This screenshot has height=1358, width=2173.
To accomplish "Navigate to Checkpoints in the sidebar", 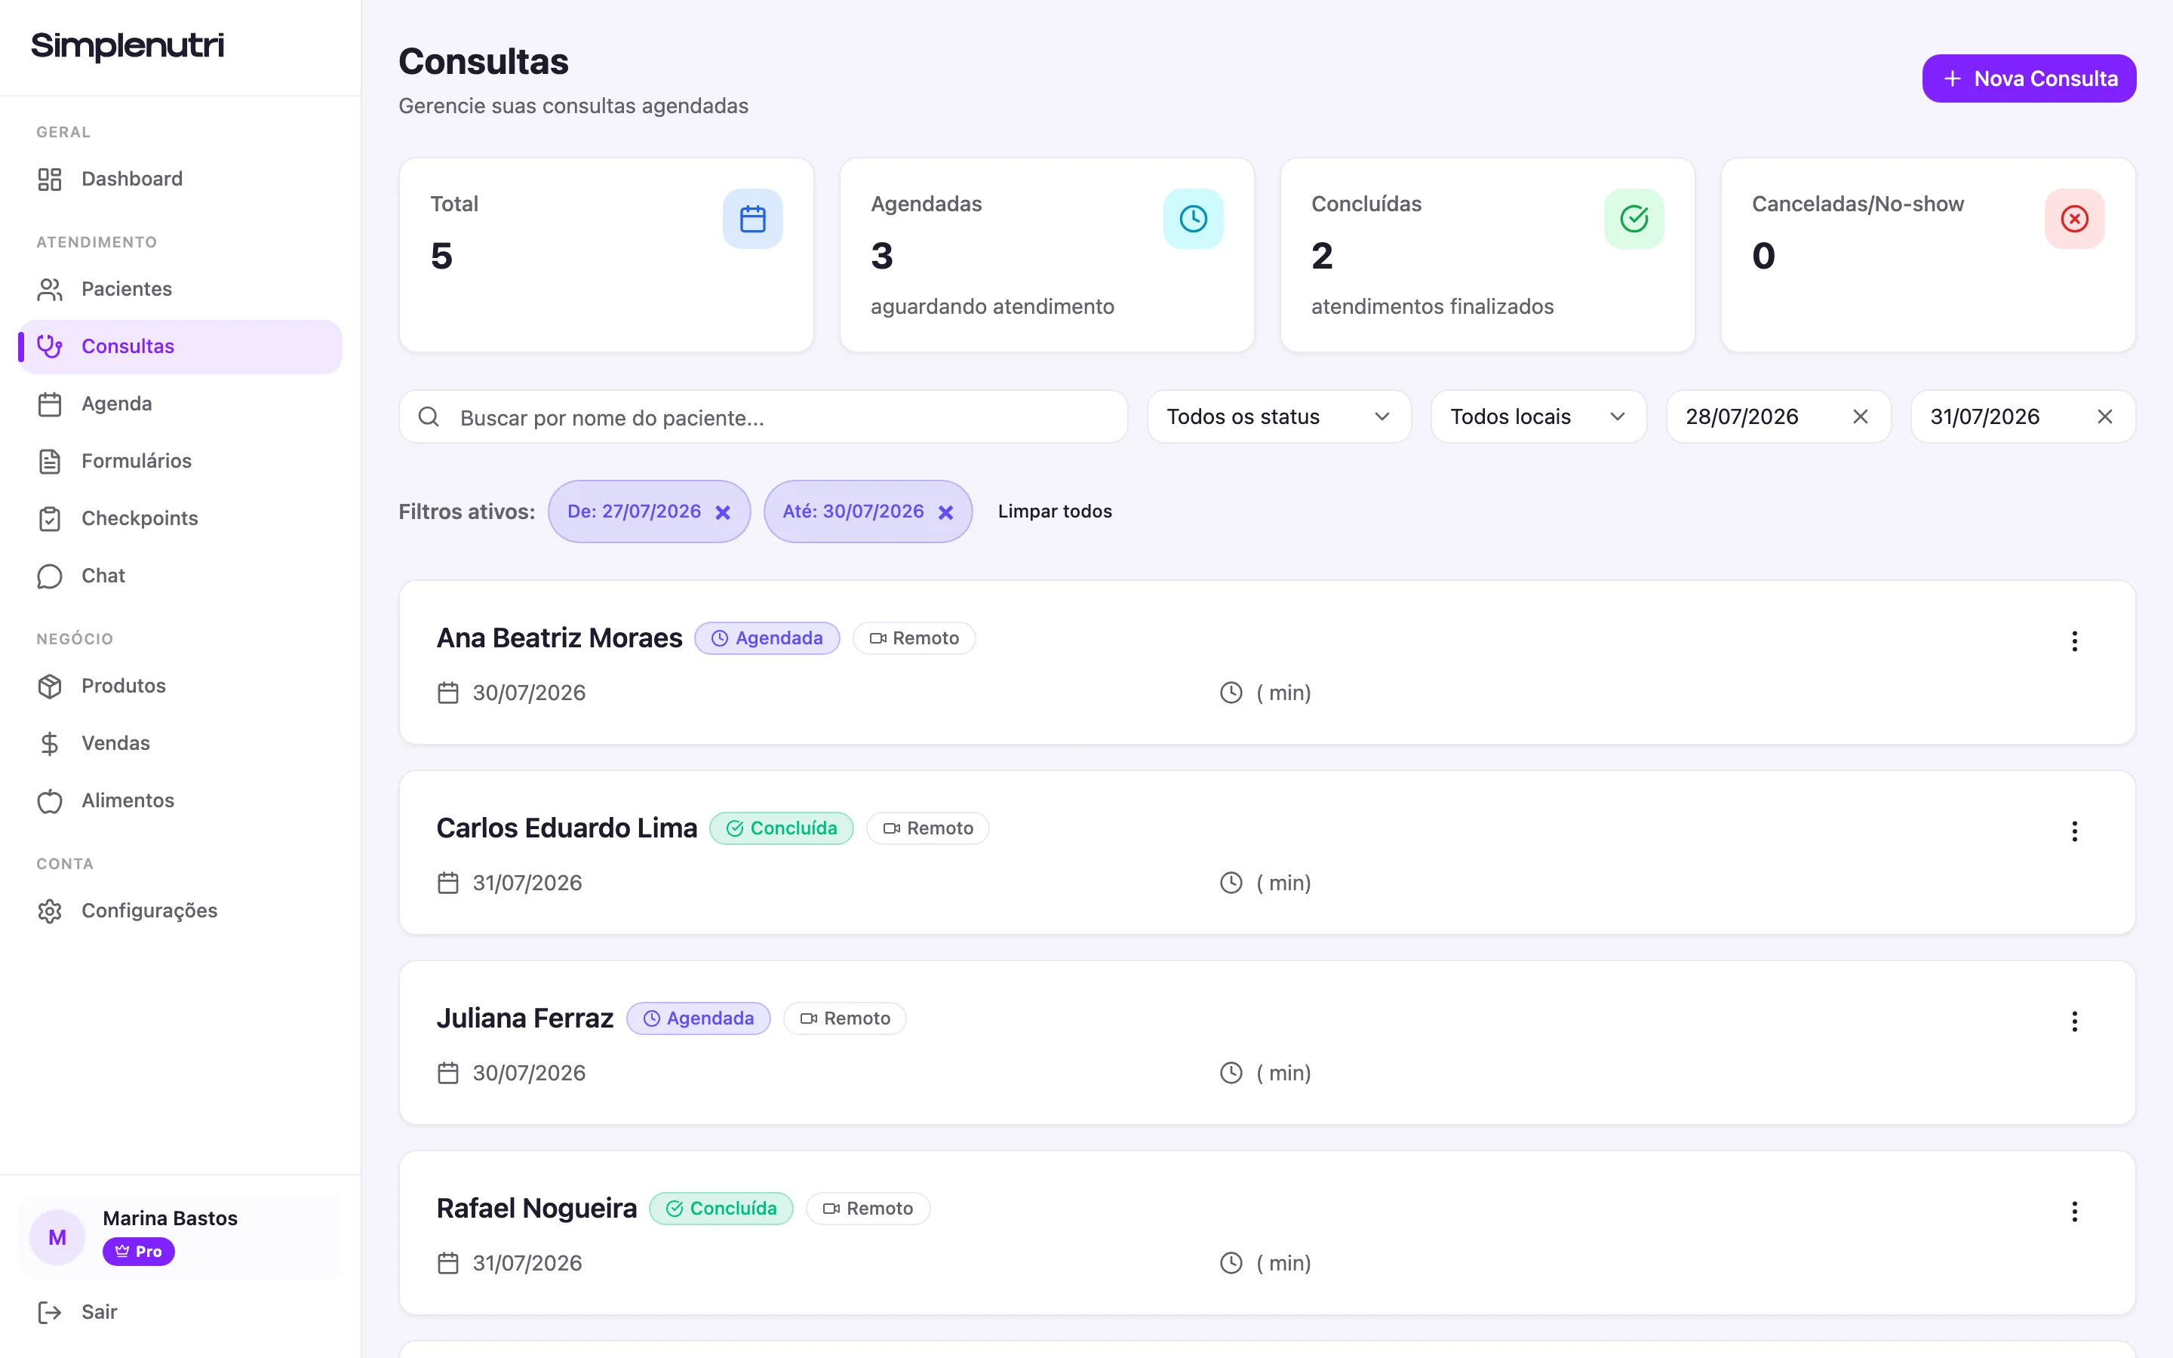I will [x=180, y=518].
